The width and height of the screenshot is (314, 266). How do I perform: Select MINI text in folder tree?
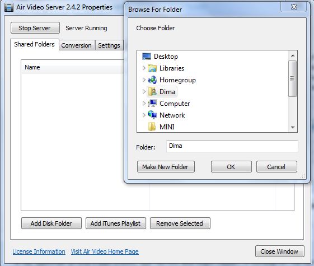[167, 127]
